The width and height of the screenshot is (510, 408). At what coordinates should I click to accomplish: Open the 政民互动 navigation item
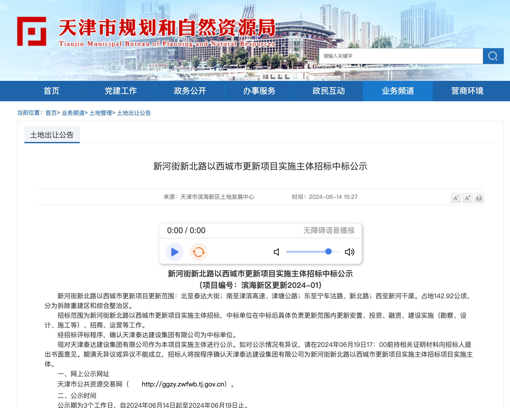pos(329,91)
